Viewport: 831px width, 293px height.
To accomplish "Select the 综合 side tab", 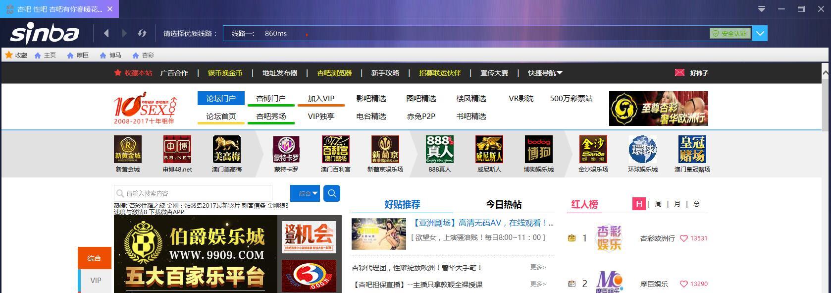I will pos(95,258).
